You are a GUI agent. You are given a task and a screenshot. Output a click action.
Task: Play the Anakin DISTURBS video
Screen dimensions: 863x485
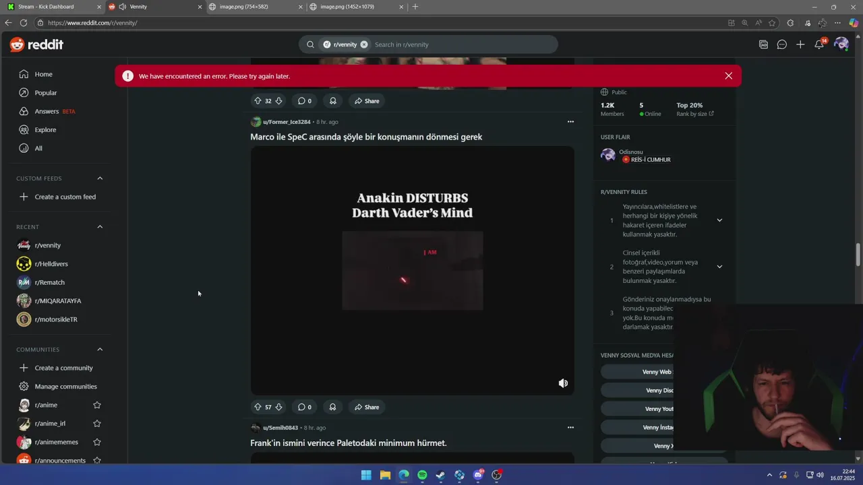coord(413,271)
